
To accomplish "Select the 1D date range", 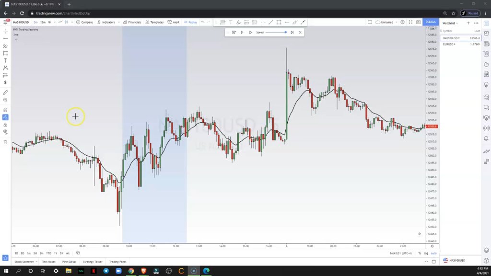I will click(16, 253).
